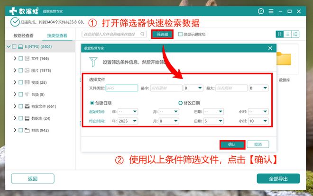Expand the 文件 (166) tree node
Image resolution: width=313 pixels, height=196 pixels.
[x=15, y=58]
